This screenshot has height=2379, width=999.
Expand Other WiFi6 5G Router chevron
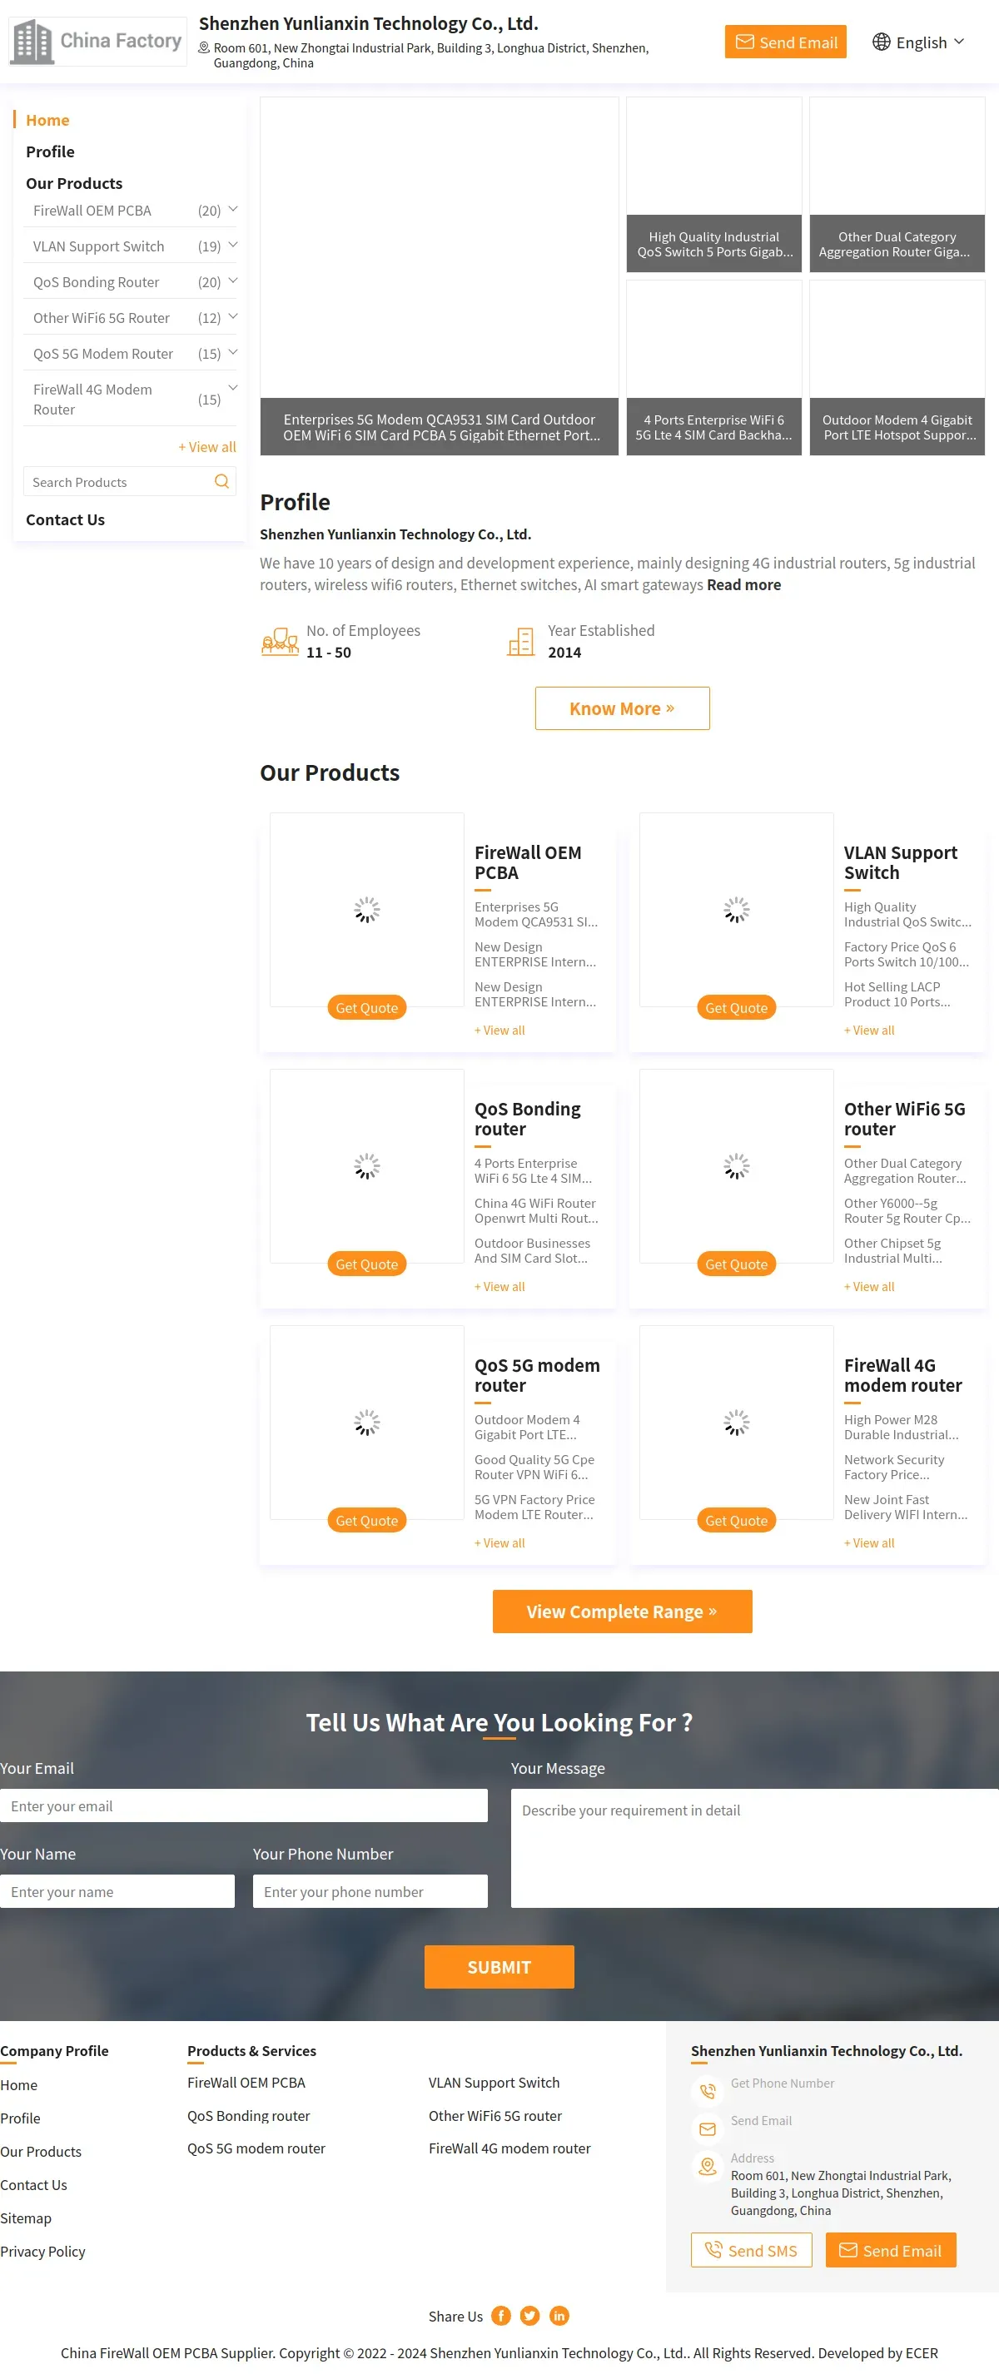point(232,317)
